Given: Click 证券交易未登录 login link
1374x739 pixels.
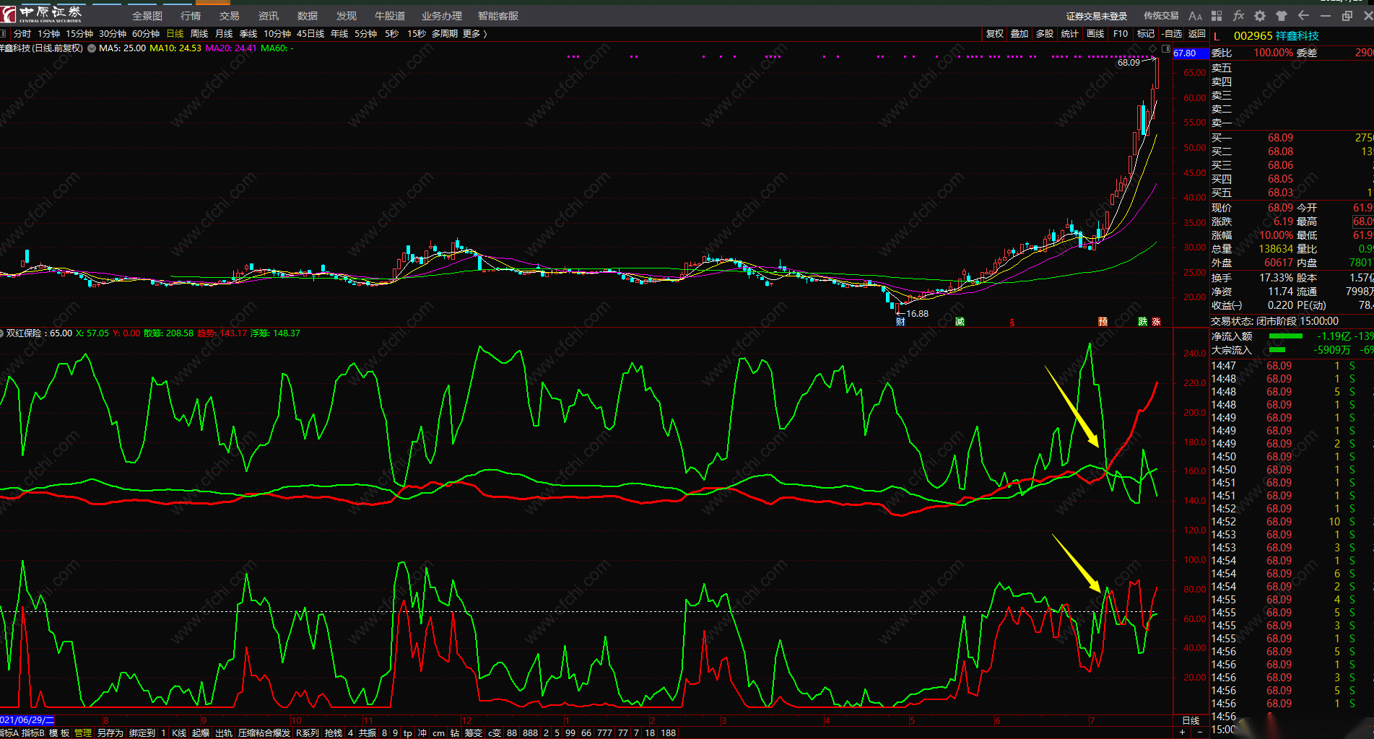Looking at the screenshot, I should click(x=1096, y=16).
